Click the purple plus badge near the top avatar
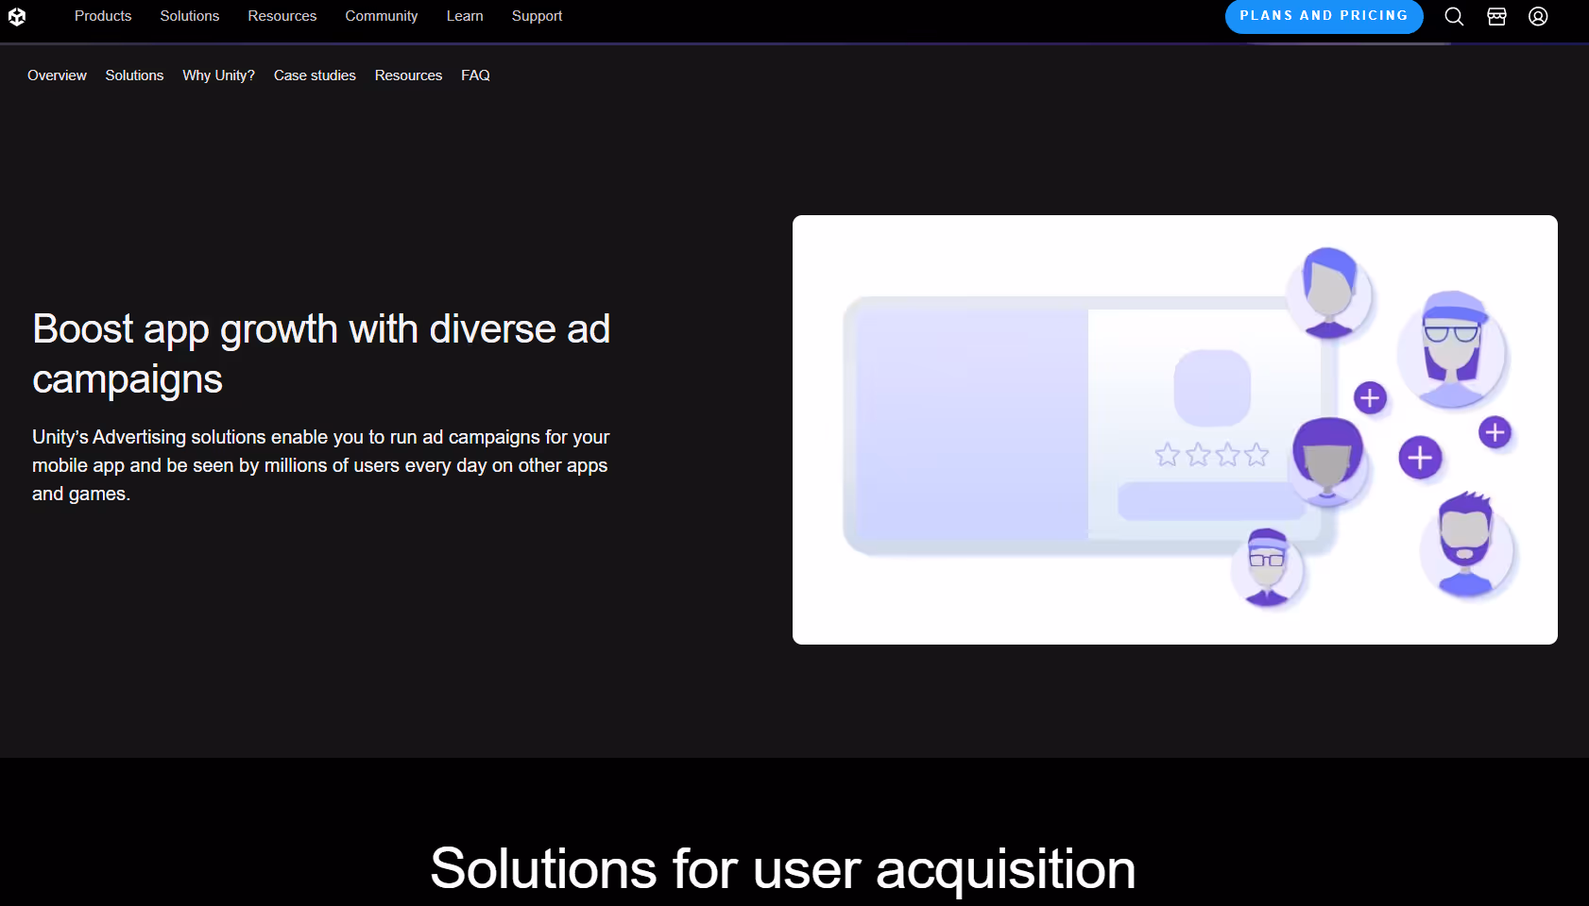The width and height of the screenshot is (1589, 906). point(1371,397)
